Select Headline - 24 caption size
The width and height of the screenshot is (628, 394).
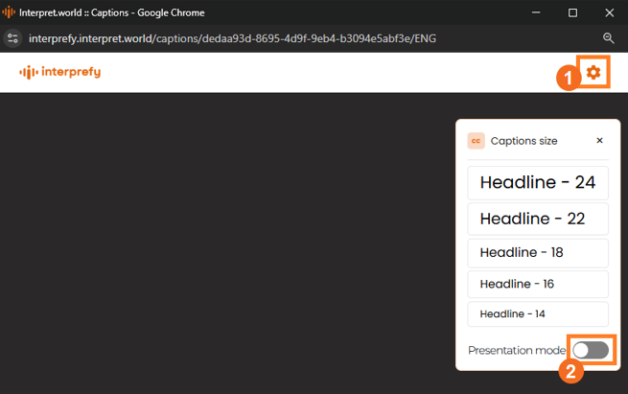(x=538, y=182)
